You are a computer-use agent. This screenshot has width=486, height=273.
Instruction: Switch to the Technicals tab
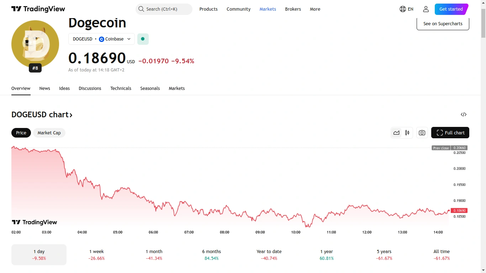coord(121,89)
